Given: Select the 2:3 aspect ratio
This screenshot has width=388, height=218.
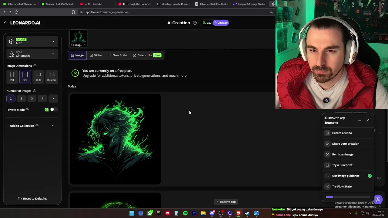Looking at the screenshot, I should point(12,77).
